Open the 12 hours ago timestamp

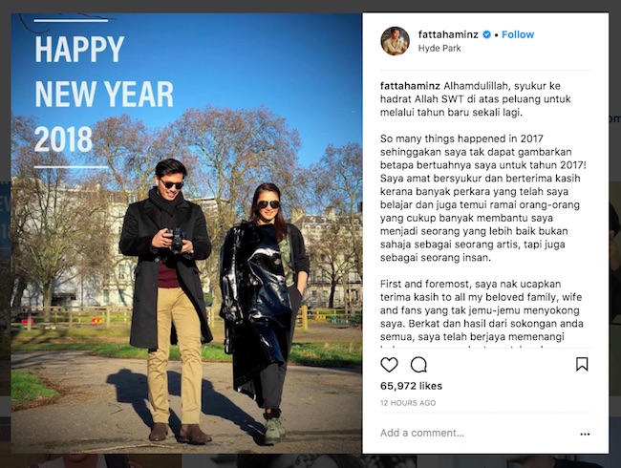[x=408, y=403]
